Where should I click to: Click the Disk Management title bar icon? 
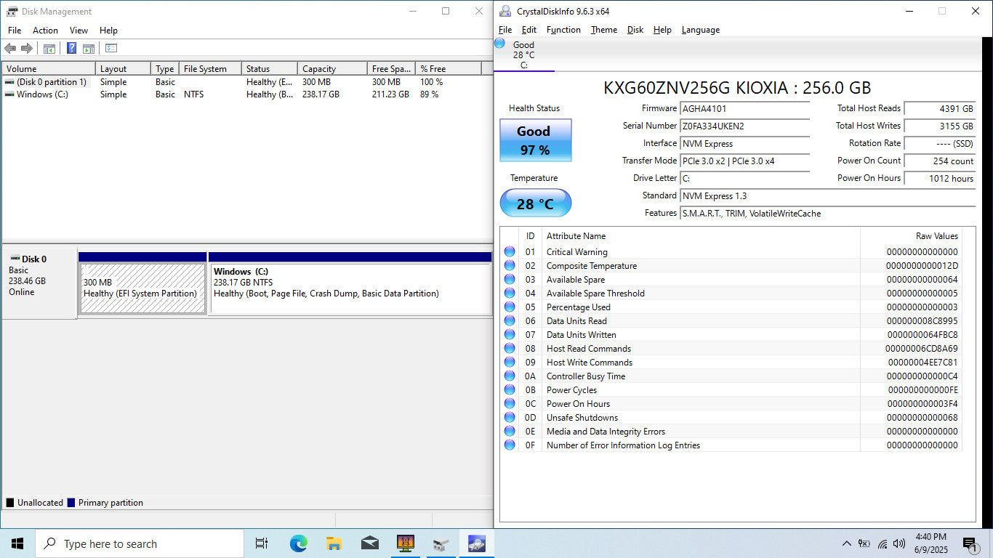[x=12, y=11]
